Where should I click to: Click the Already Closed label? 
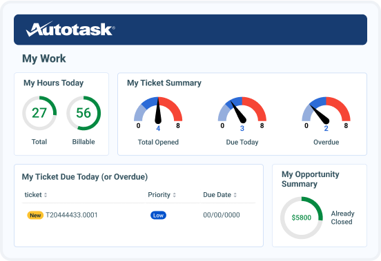point(342,218)
